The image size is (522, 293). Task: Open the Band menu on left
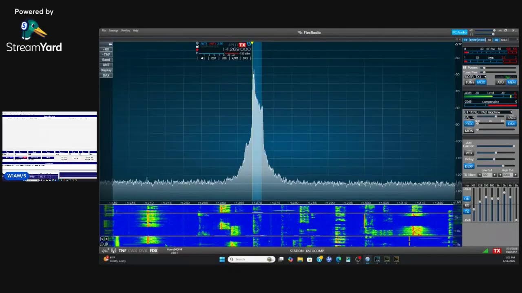[106, 60]
